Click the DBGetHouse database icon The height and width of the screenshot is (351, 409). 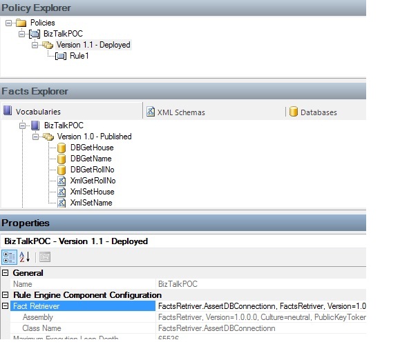coord(61,148)
